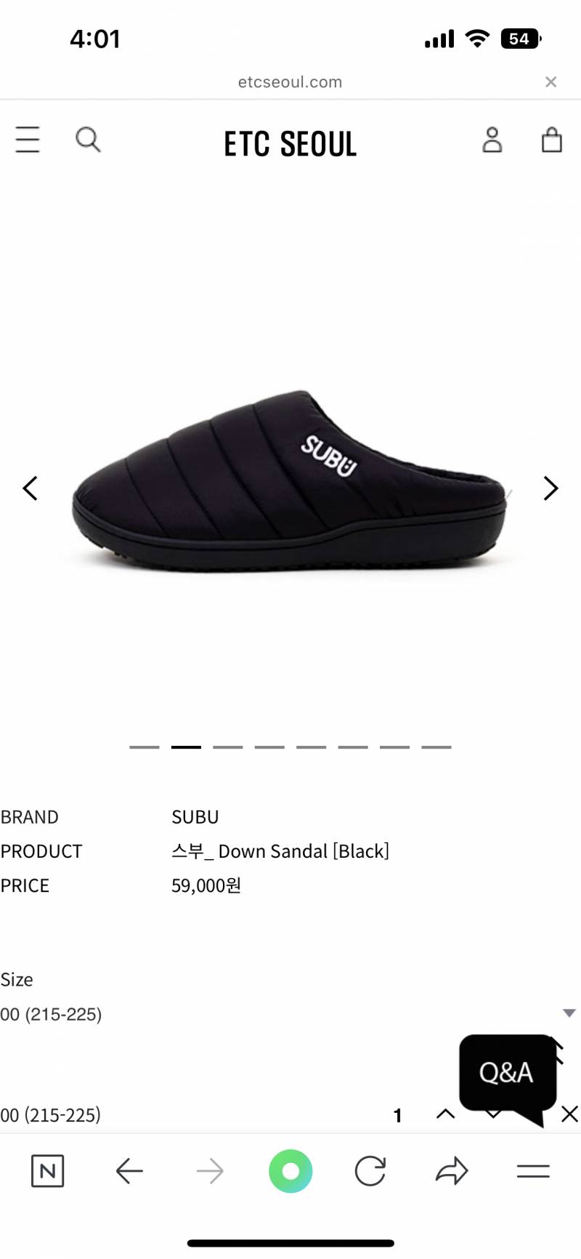
Task: Jump to third image indicator dash
Action: [x=228, y=747]
